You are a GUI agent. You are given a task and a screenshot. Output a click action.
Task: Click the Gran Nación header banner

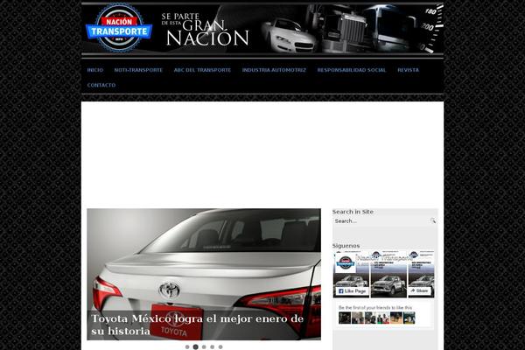262,29
